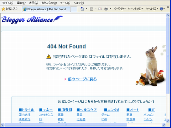Screen dimensions: 171x128
Task: Click the ゲーム link
Action: point(105,115)
